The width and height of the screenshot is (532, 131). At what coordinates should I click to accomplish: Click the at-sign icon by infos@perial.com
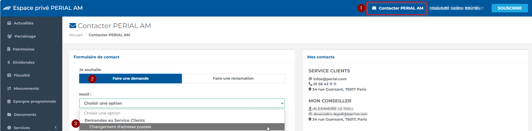point(310,79)
